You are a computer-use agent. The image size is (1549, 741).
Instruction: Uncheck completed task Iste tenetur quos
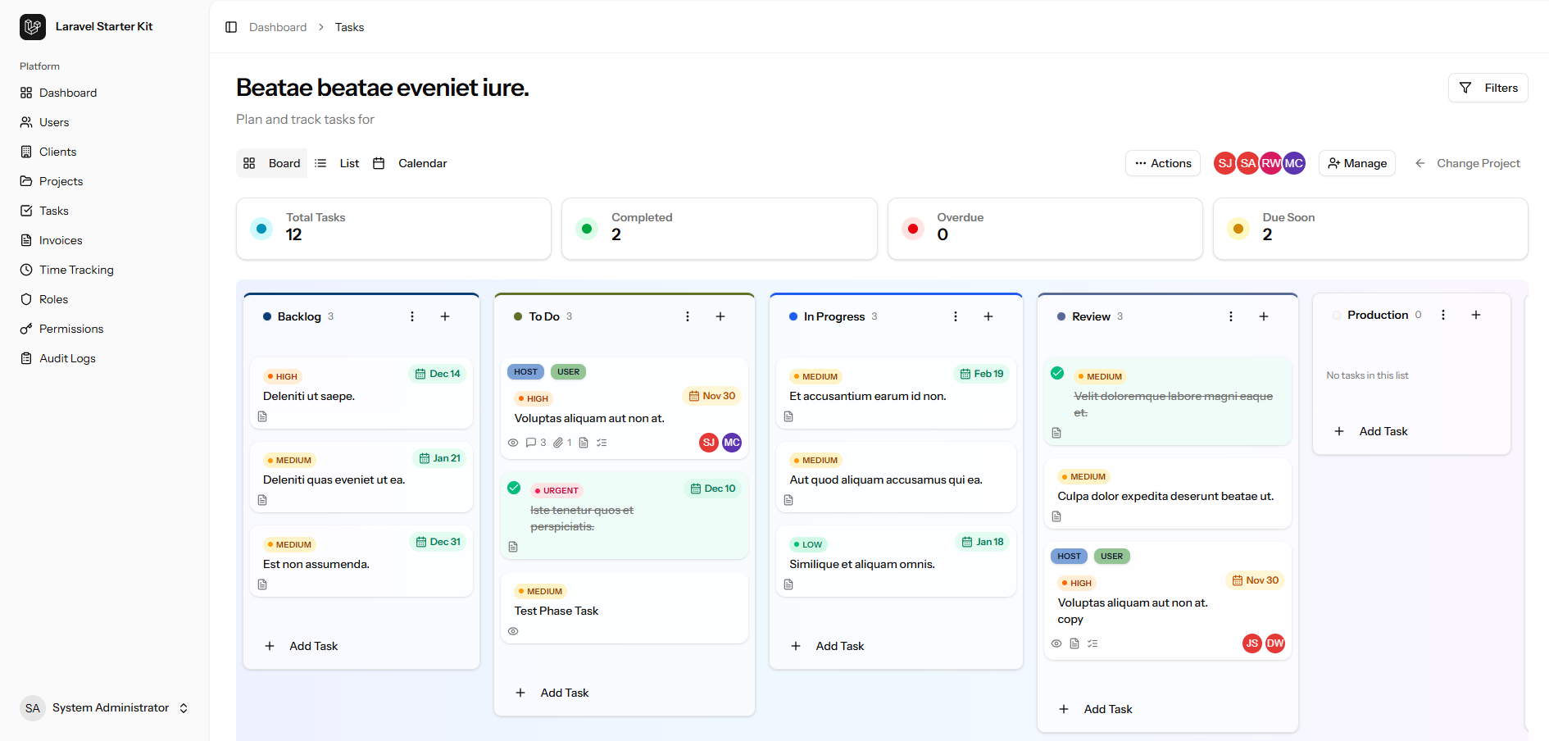[x=514, y=488]
